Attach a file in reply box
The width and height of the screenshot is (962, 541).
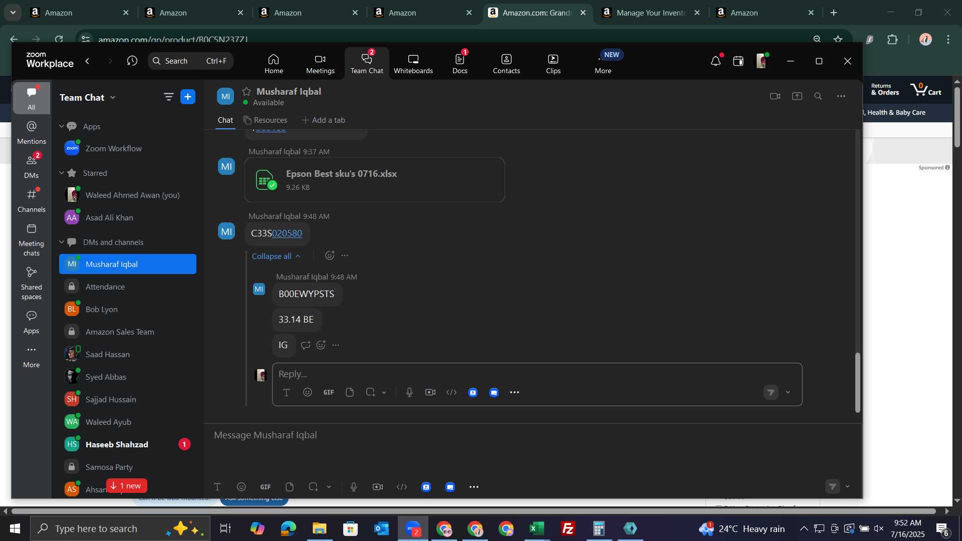tap(350, 393)
